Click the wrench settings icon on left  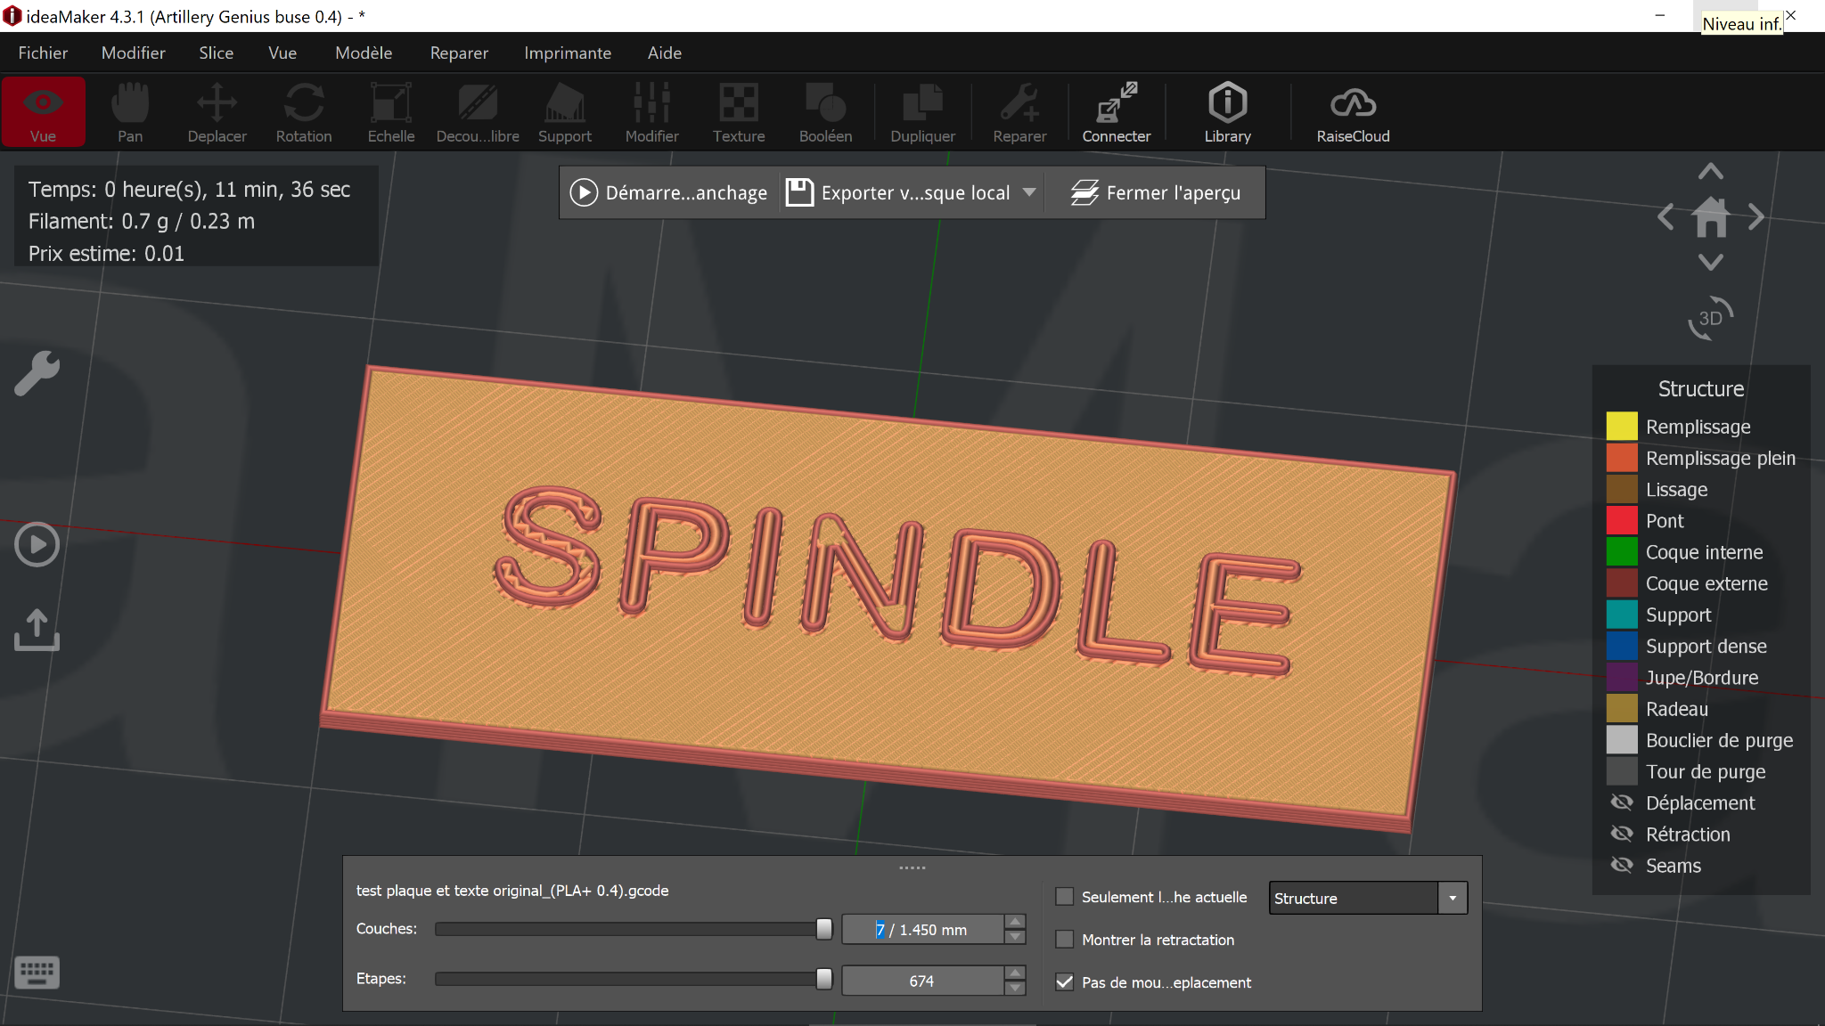coord(37,373)
